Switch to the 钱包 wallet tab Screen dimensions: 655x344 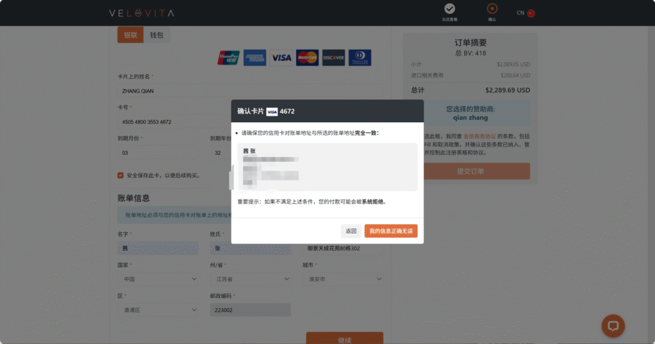click(157, 35)
